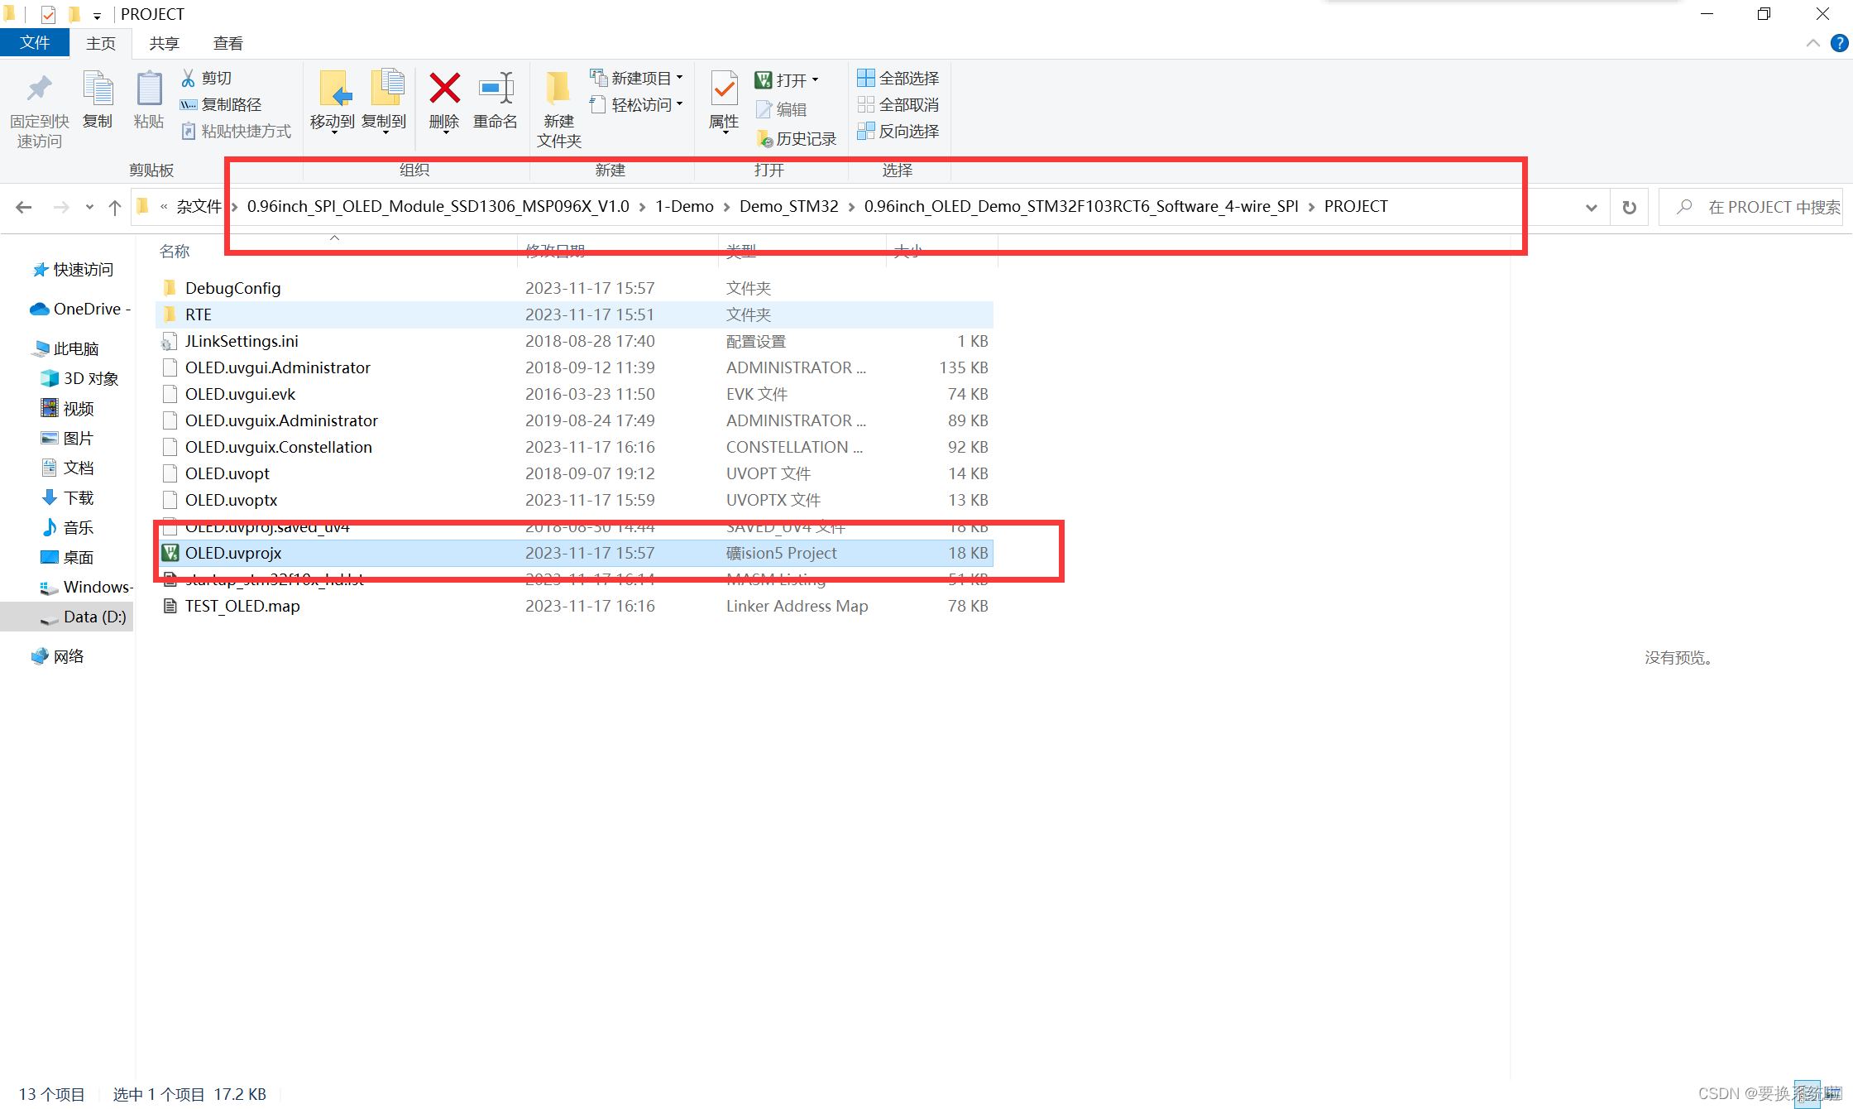Viewport: 1853px width, 1109px height.
Task: Click Invert selection in ribbon
Action: coord(898,131)
